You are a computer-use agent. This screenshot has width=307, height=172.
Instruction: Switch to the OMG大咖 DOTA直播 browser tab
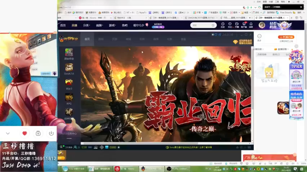coord(201,18)
